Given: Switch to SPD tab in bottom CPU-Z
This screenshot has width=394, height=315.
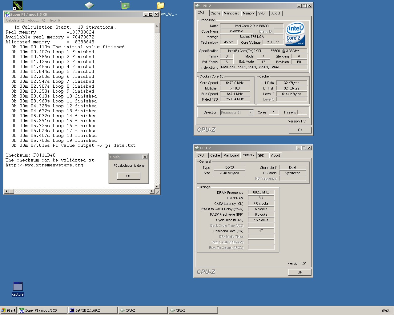Looking at the screenshot, I should (261, 155).
